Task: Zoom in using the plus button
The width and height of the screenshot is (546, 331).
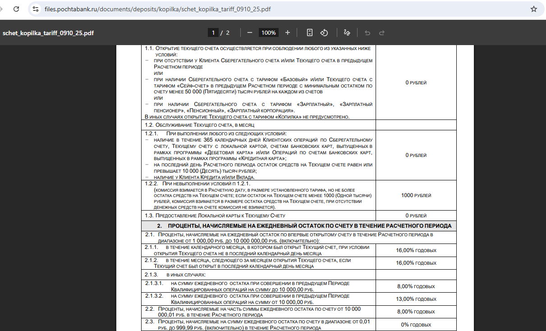Action: point(288,32)
